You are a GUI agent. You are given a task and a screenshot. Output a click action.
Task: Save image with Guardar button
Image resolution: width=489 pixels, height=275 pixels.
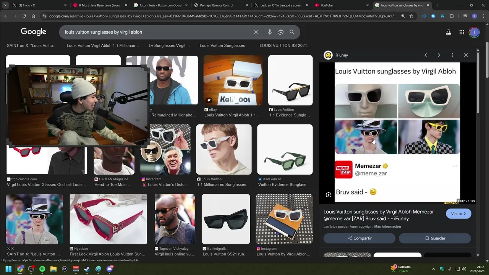click(435, 238)
